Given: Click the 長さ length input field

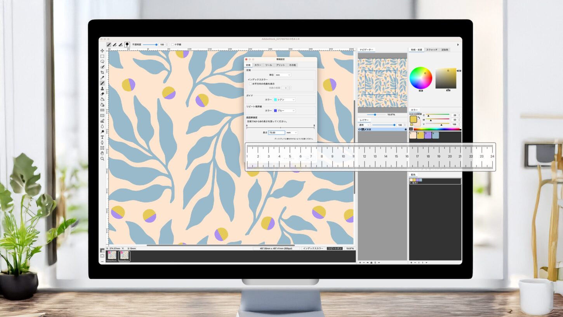Looking at the screenshot, I should pyautogui.click(x=276, y=132).
